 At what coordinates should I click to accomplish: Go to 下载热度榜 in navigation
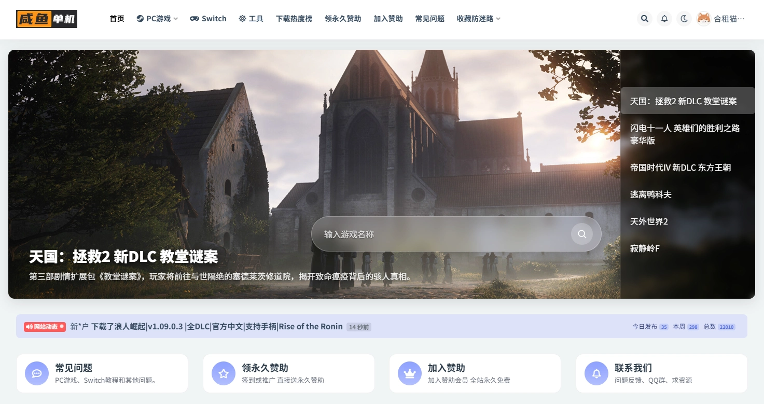(294, 19)
